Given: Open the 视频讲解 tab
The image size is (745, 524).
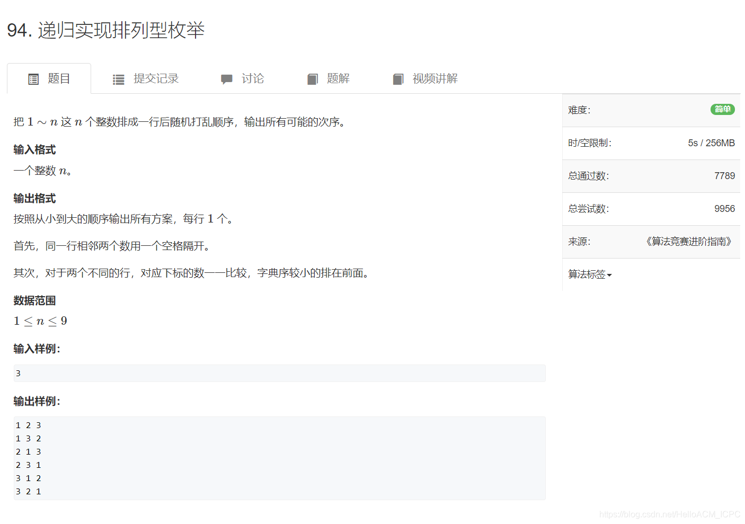Looking at the screenshot, I should click(x=425, y=78).
